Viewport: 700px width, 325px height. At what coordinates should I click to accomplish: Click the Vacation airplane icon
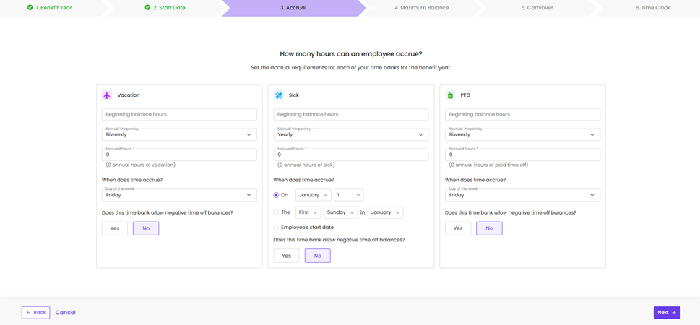[107, 95]
